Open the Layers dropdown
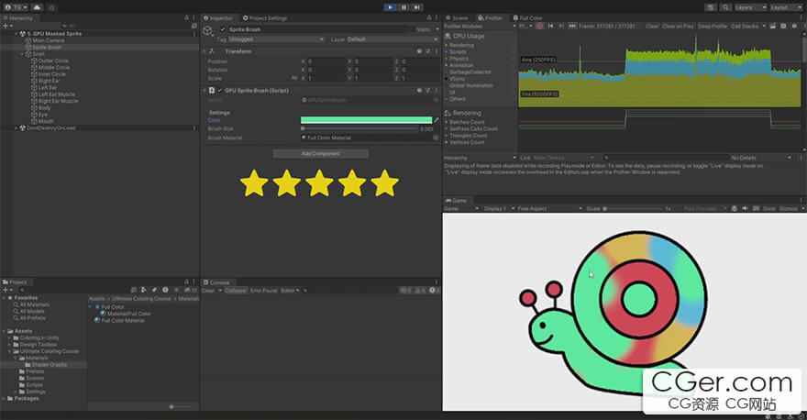Image resolution: width=807 pixels, height=420 pixels. pyautogui.click(x=744, y=6)
